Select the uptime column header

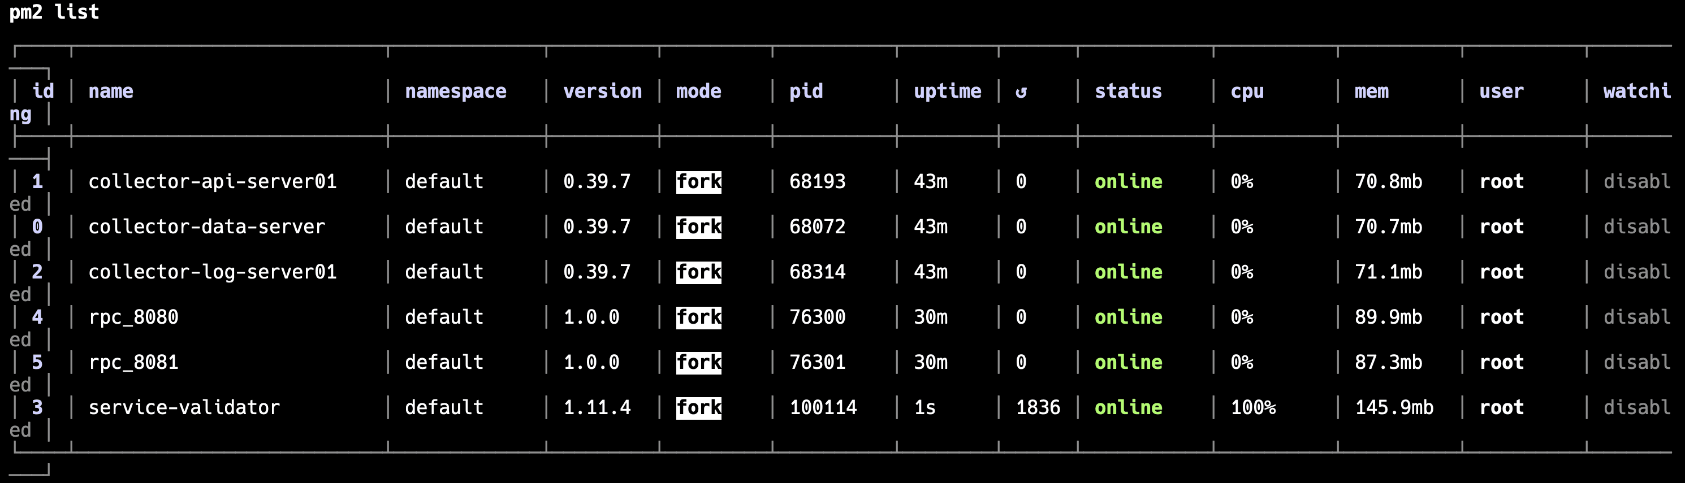click(x=947, y=92)
